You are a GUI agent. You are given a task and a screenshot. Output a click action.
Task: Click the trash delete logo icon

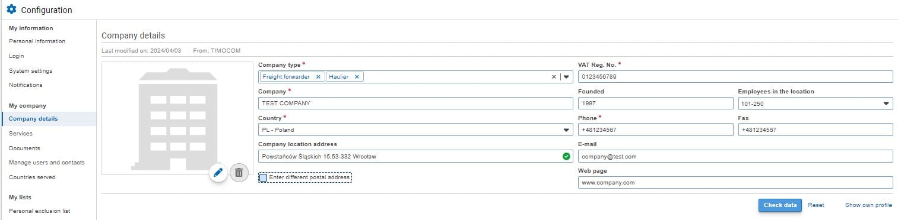coord(239,173)
